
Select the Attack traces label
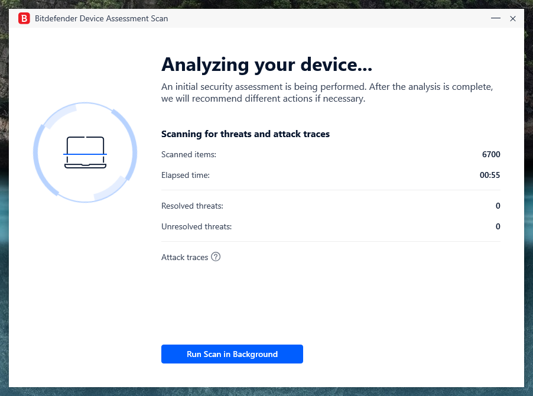coord(184,257)
